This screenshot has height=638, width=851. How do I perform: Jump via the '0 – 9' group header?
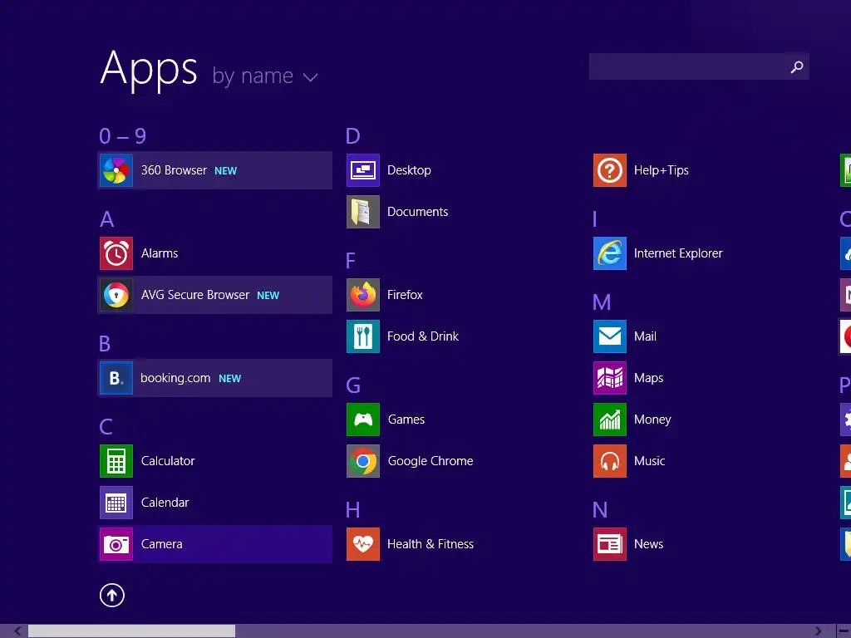click(x=123, y=135)
